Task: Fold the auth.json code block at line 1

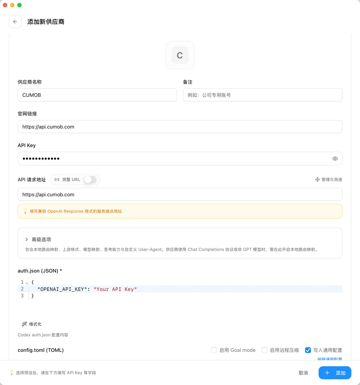Action: (27, 283)
